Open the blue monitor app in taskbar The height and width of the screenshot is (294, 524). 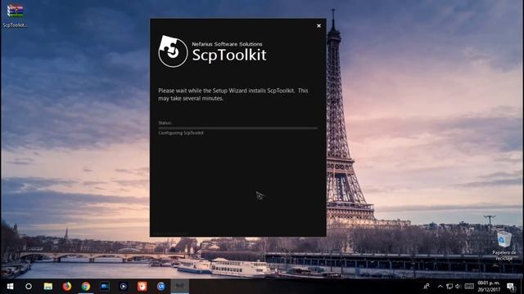coord(105,287)
